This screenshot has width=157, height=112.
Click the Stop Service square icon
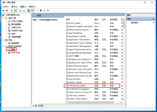pyautogui.click(x=41, y=10)
